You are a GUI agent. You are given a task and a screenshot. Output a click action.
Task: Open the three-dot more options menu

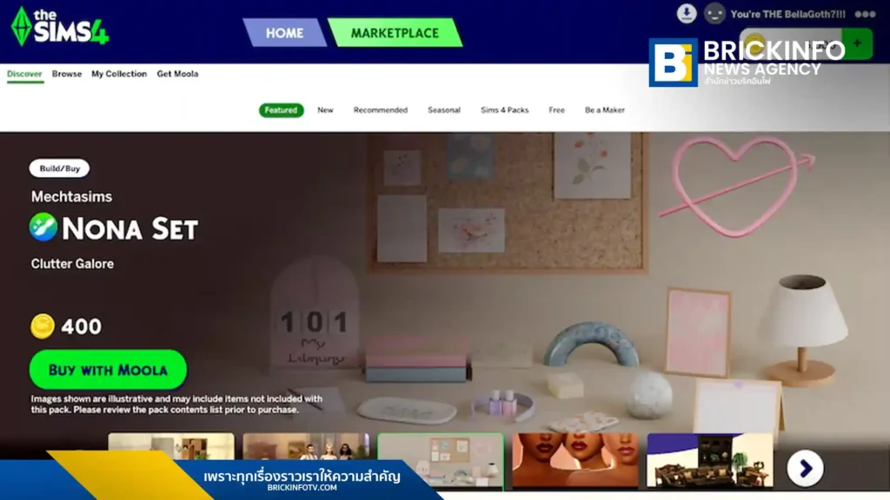[865, 14]
